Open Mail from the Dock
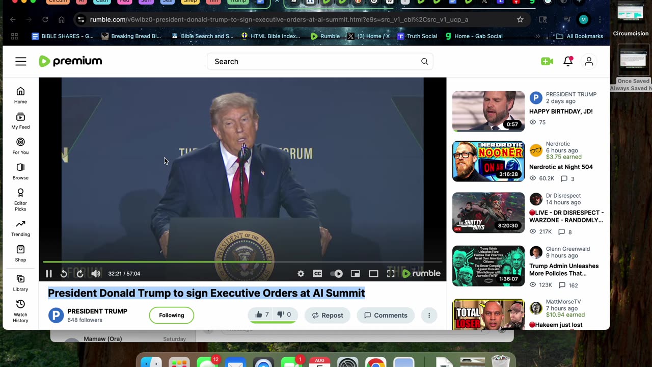The width and height of the screenshot is (652, 367). click(x=235, y=362)
